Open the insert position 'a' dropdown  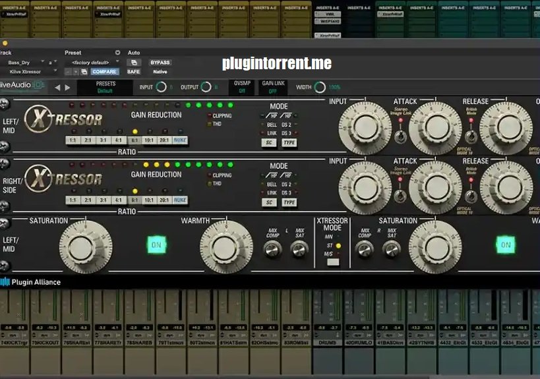point(52,63)
